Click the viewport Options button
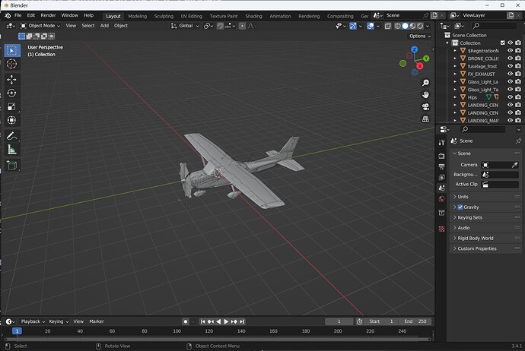Image resolution: width=525 pixels, height=351 pixels. [419, 36]
